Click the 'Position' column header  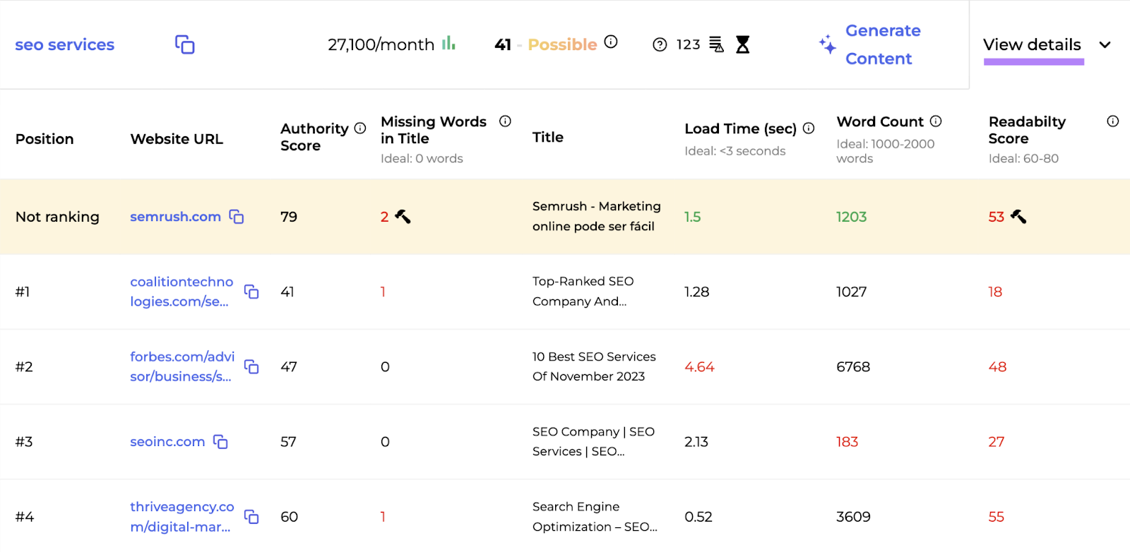click(x=44, y=139)
